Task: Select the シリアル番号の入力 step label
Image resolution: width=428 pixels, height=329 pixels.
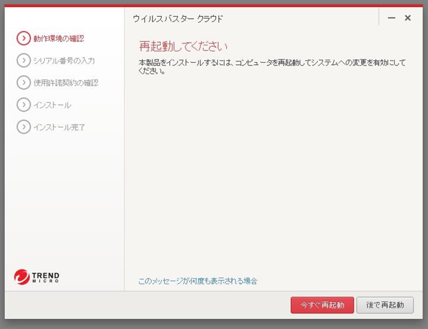Action: [x=64, y=60]
